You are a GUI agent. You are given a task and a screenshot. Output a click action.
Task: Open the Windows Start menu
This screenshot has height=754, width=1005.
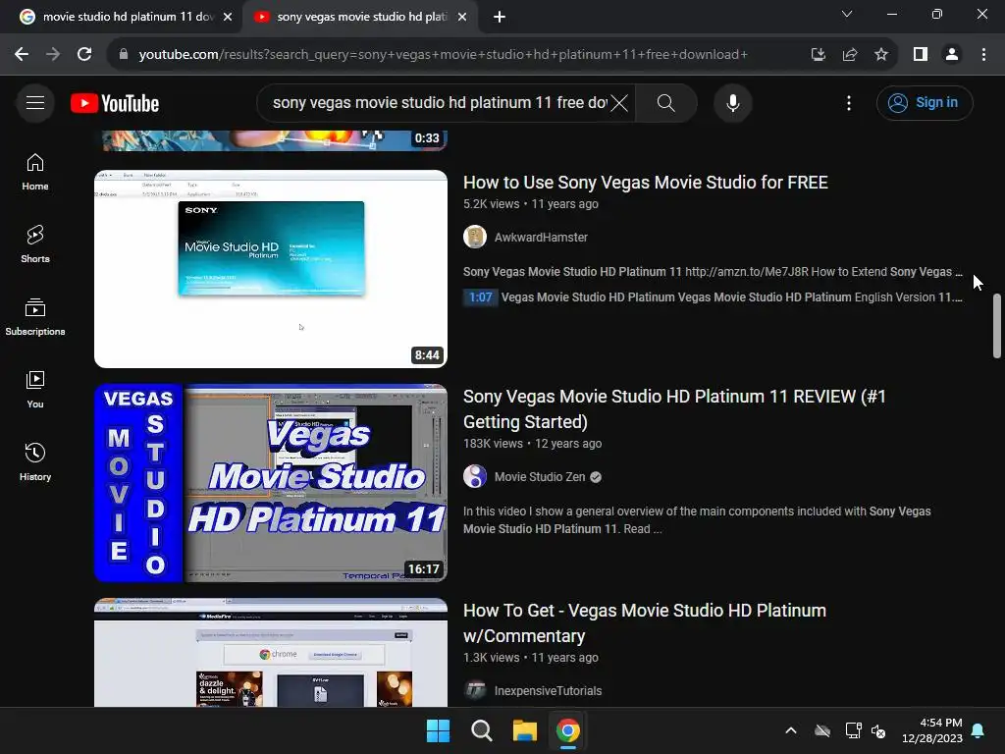pos(439,730)
